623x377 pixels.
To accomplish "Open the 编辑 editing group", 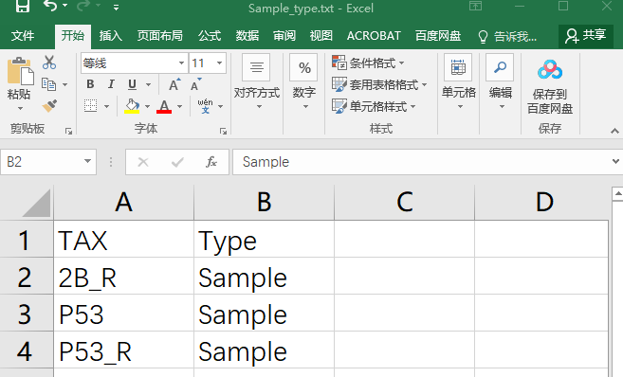I will click(501, 81).
